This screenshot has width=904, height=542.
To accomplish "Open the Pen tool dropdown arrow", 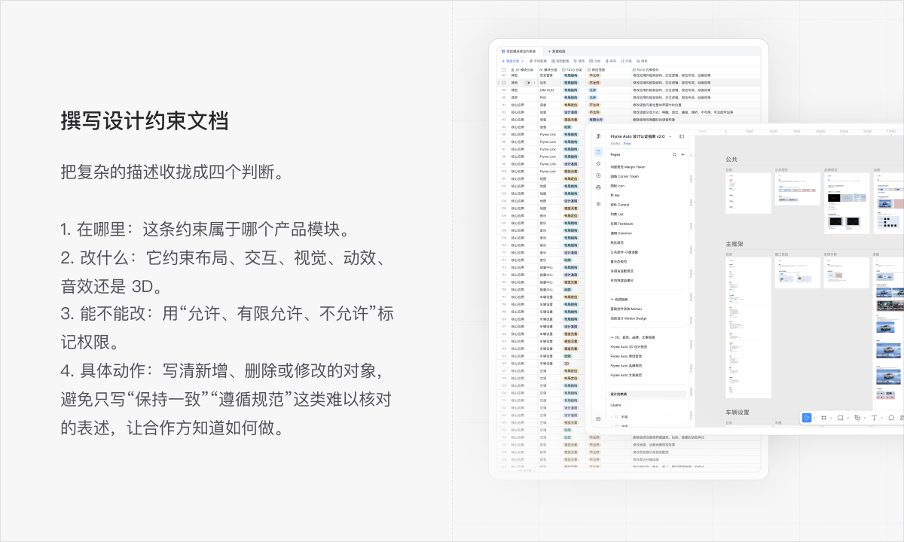I will [x=865, y=418].
